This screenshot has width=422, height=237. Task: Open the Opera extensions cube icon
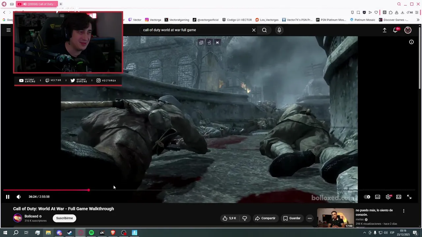pyautogui.click(x=391, y=13)
